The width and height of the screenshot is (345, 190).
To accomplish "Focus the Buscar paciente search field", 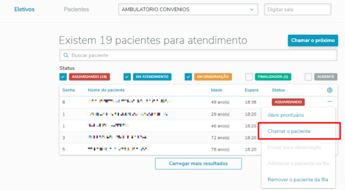I will point(198,55).
